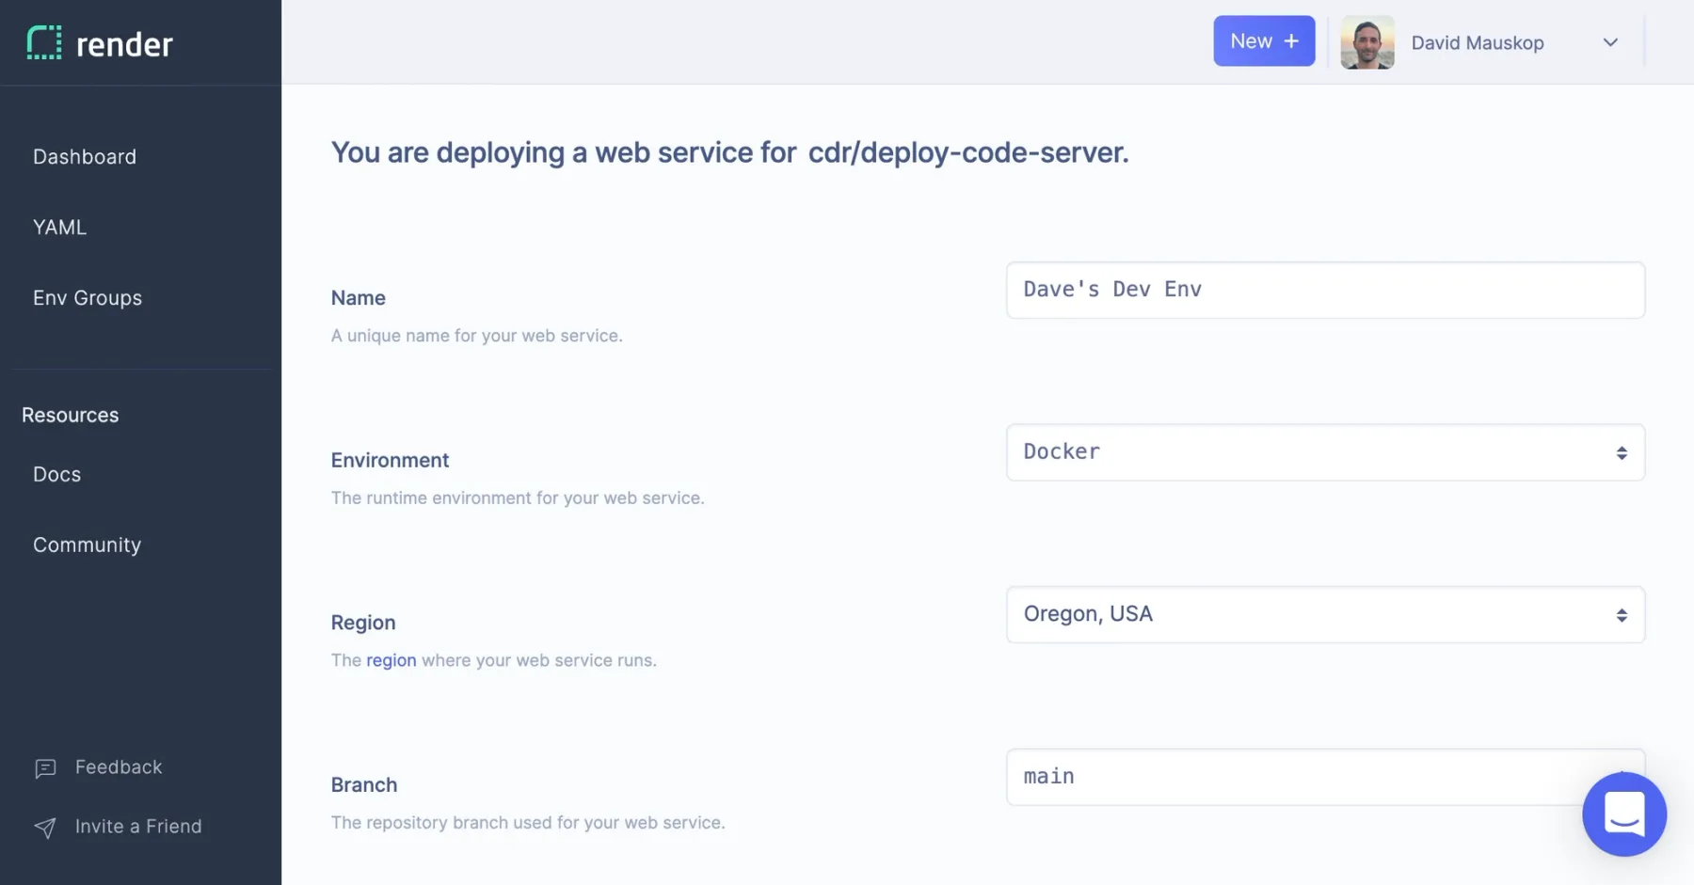This screenshot has height=885, width=1694.
Task: Open the Intercom chat bubble widget
Action: (x=1624, y=814)
